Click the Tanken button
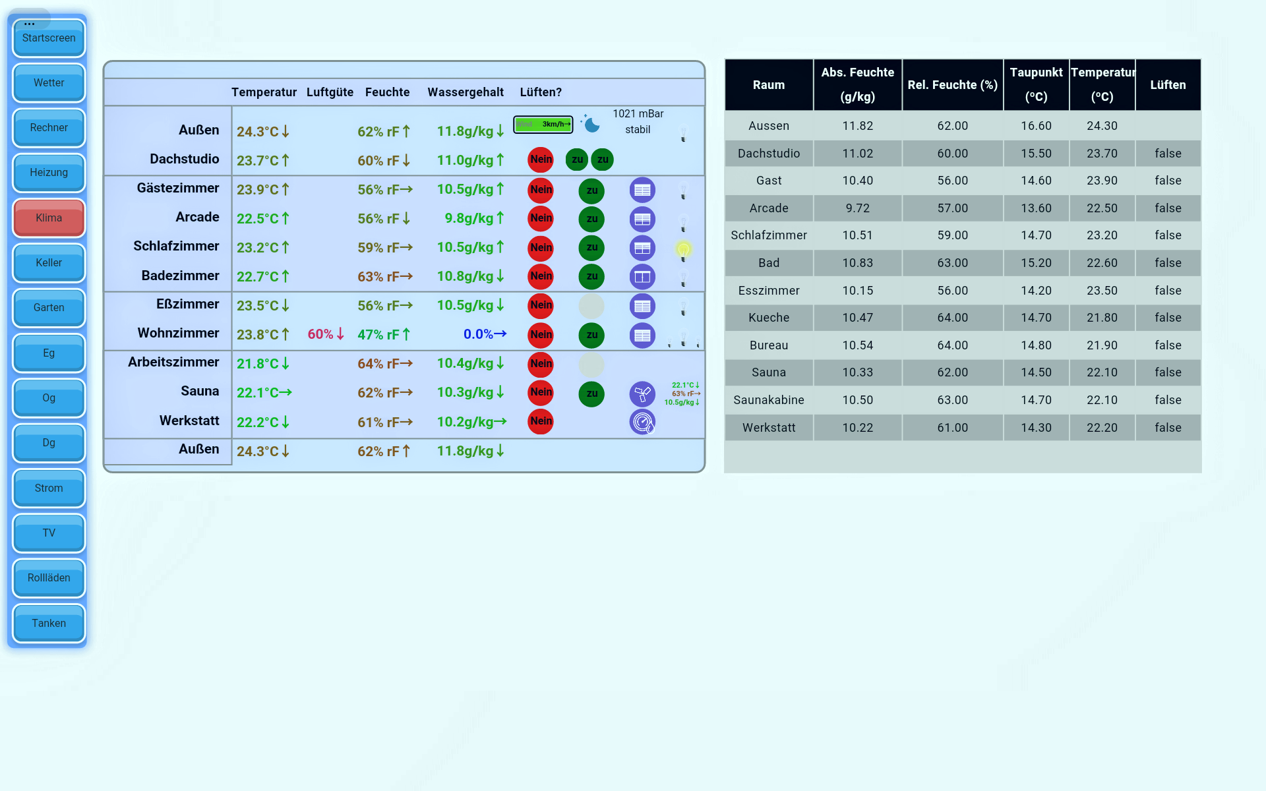This screenshot has width=1266, height=791. 49,624
